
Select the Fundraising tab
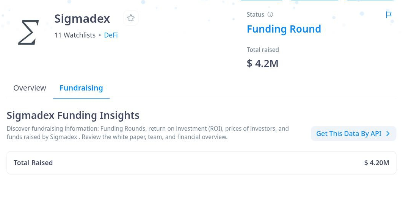click(x=81, y=88)
